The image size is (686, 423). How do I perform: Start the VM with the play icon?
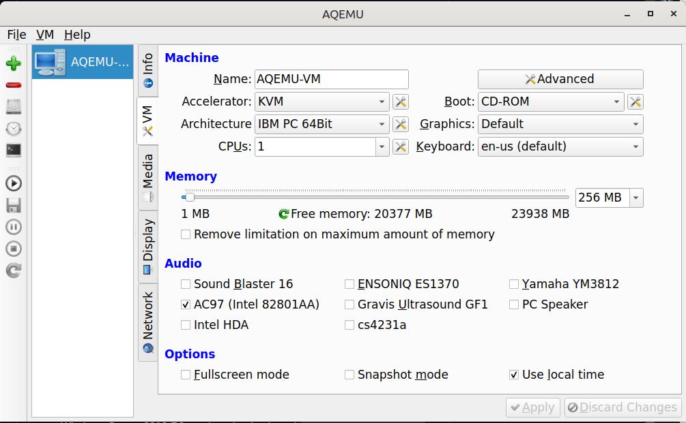(x=14, y=183)
